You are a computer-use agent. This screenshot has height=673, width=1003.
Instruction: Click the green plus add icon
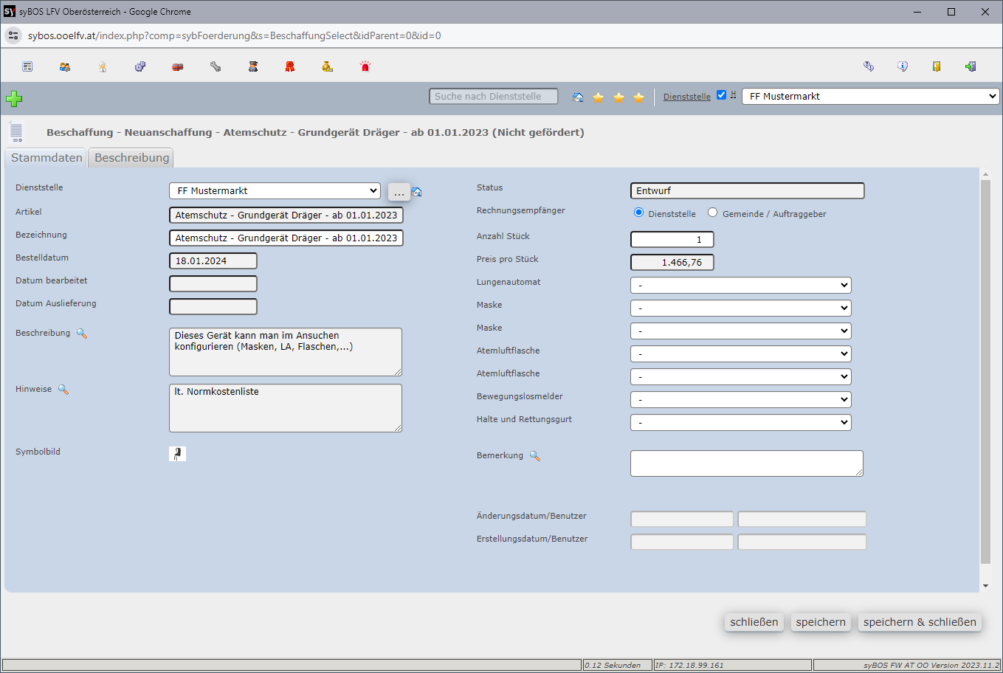[14, 99]
